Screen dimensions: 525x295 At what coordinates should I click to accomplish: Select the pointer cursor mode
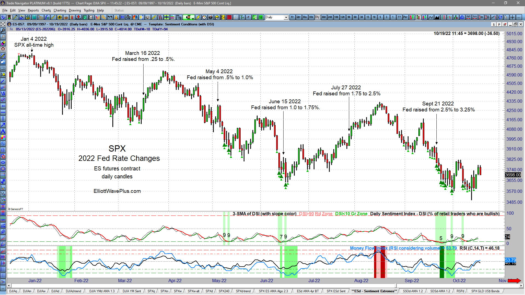506,17
